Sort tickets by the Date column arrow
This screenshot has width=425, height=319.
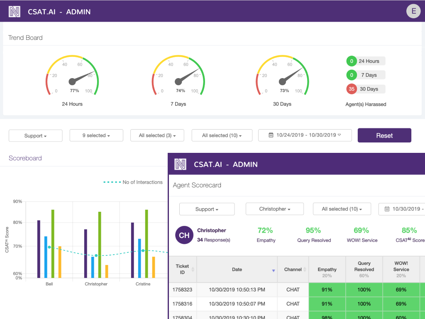coord(273,270)
